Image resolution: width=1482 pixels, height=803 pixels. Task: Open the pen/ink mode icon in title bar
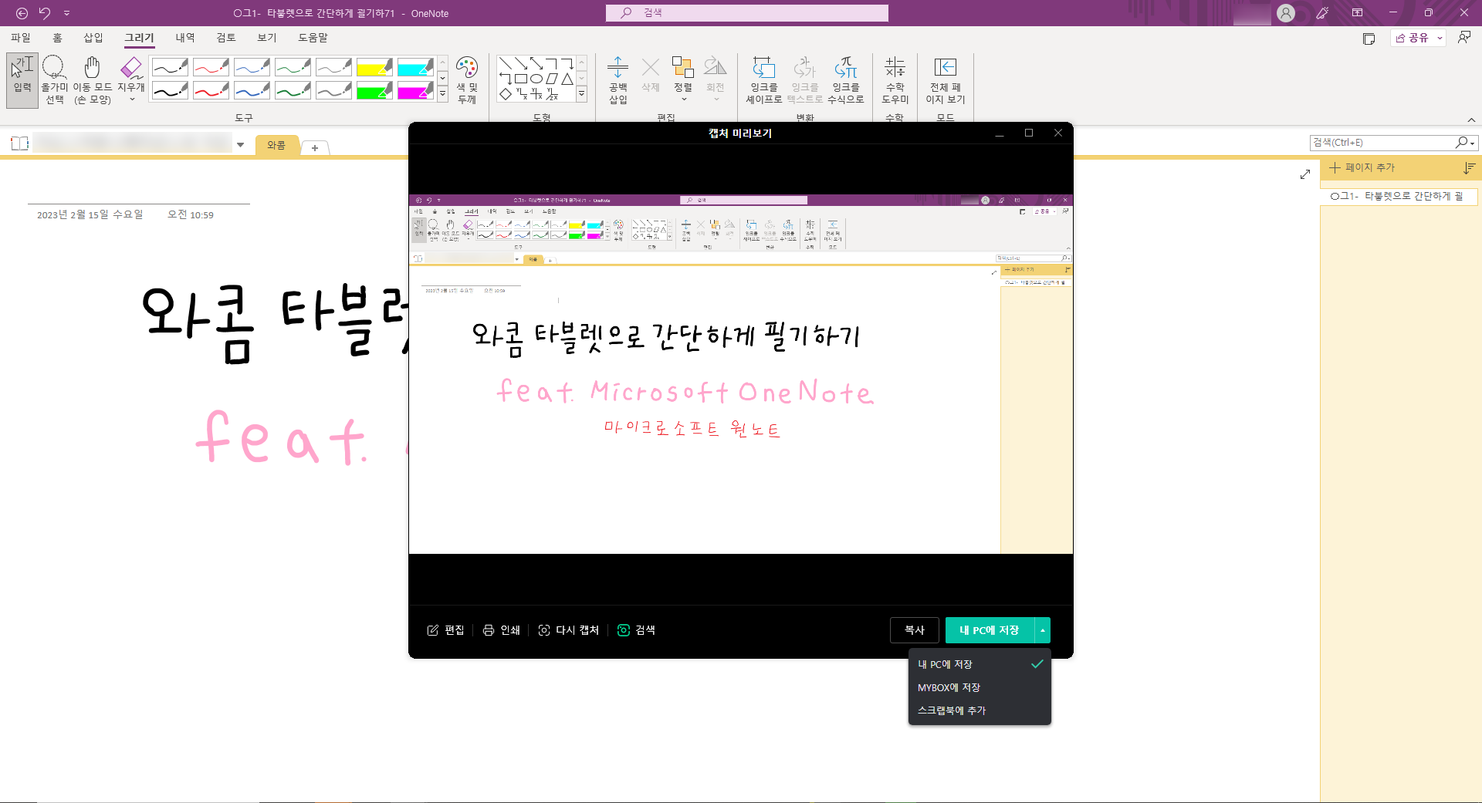tap(1322, 13)
